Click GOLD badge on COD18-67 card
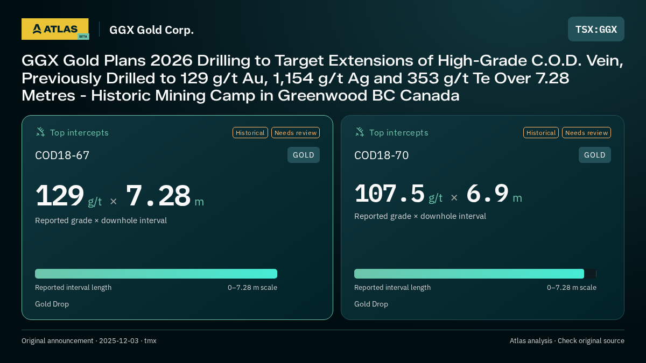 (304, 155)
